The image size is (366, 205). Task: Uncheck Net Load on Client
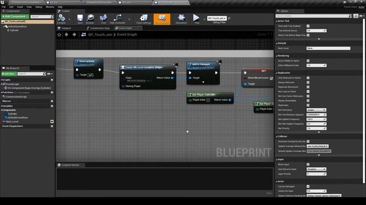coord(308,91)
